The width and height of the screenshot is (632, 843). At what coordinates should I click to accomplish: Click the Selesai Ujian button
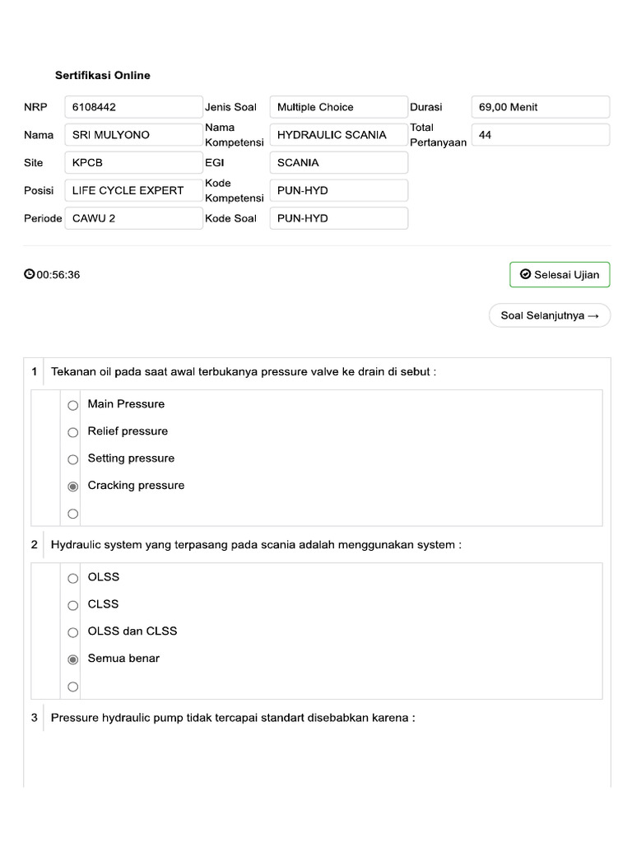[560, 275]
